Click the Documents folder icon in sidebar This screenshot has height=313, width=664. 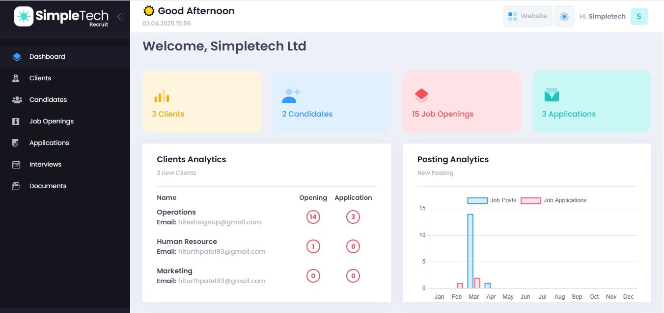pos(16,186)
